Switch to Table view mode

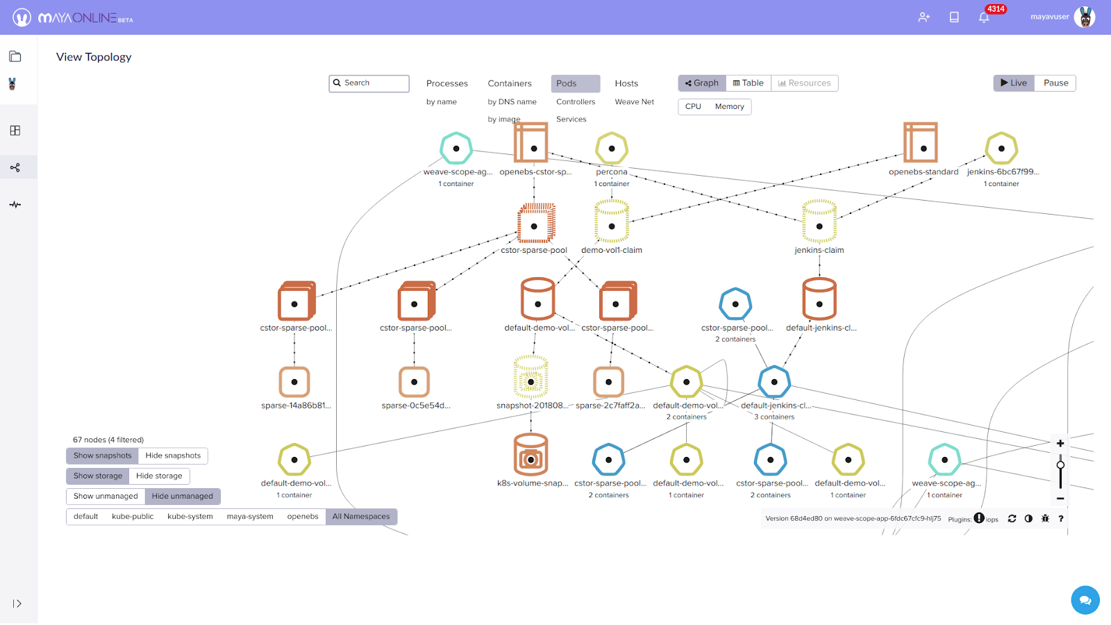tap(749, 83)
